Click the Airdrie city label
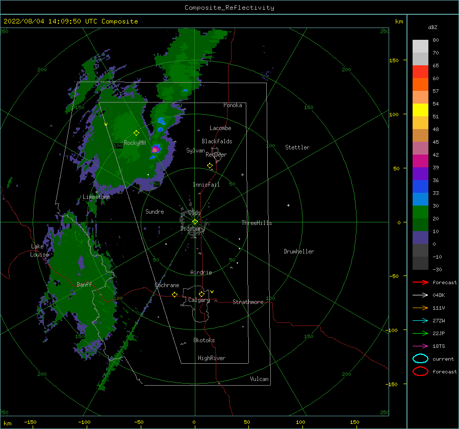This screenshot has width=459, height=429. coord(201,272)
